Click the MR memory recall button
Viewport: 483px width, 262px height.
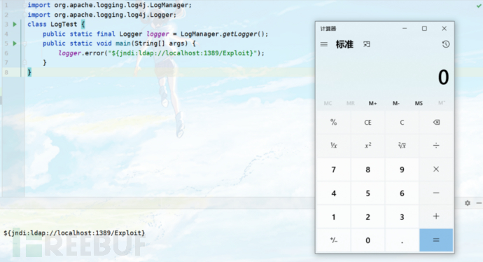(350, 103)
